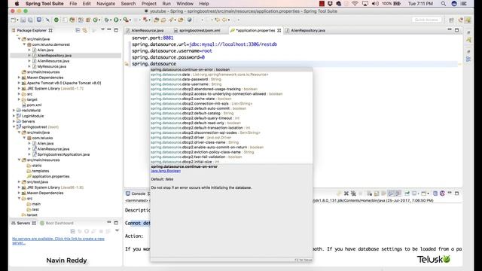Toggle Link with Editor in Package Explorer

(85, 30)
